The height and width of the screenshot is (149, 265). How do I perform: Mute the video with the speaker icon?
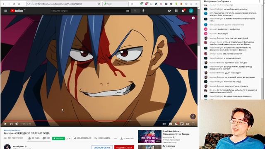(17, 124)
